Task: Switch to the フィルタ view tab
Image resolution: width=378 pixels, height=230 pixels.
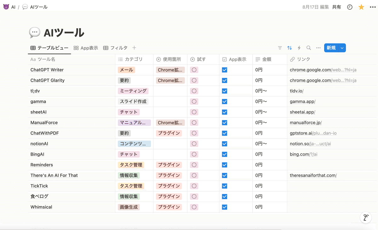Action: tap(115, 48)
